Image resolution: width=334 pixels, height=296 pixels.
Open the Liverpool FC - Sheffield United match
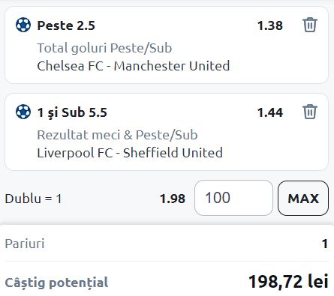[130, 153]
